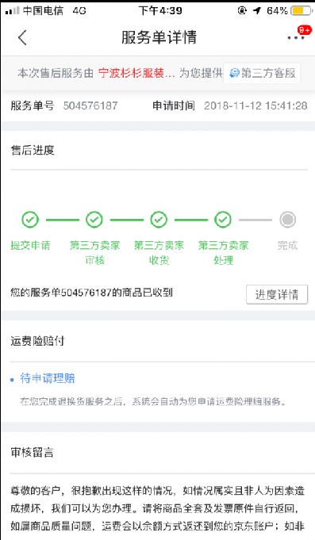Select the 第三方卖家处理 checkmark step

click(x=223, y=220)
